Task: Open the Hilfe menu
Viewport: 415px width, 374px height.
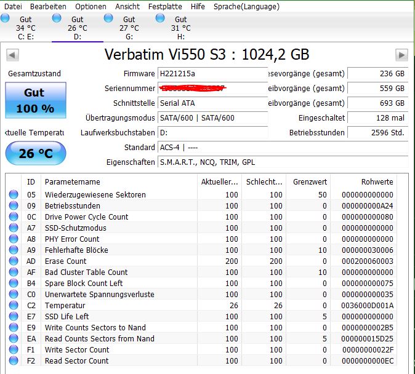Action: click(x=198, y=6)
